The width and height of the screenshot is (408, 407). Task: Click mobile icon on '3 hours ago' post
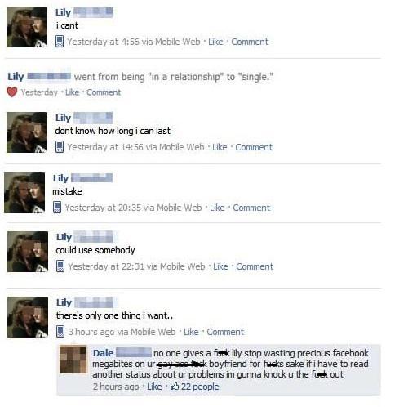(x=60, y=332)
